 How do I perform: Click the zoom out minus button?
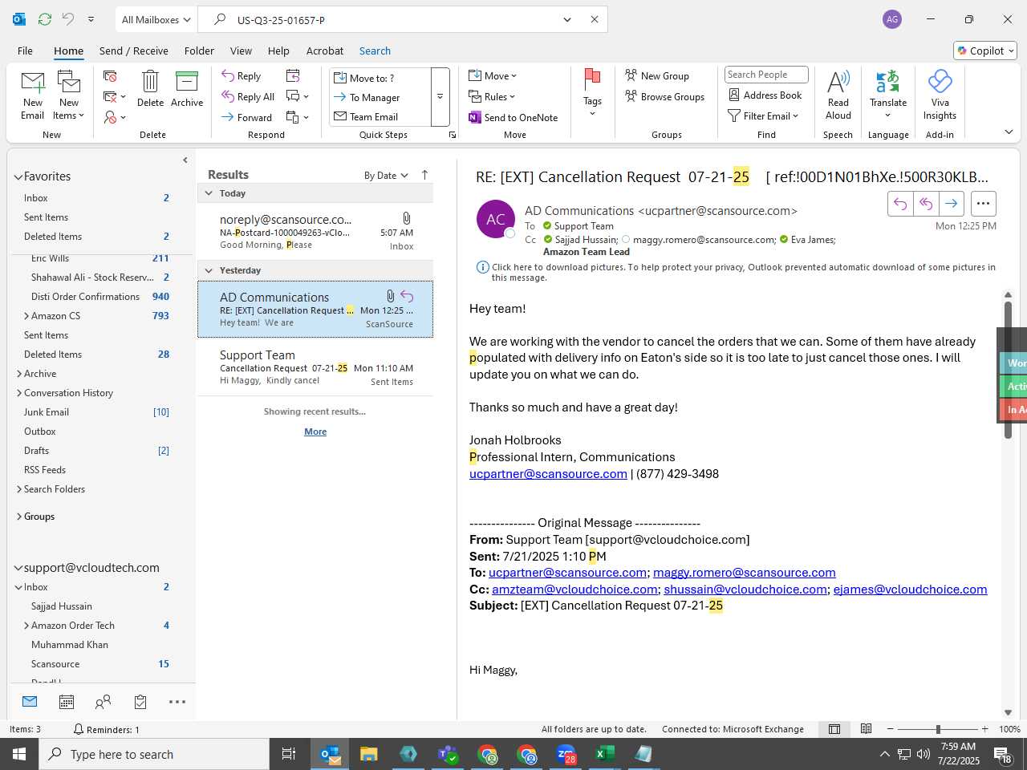(891, 729)
